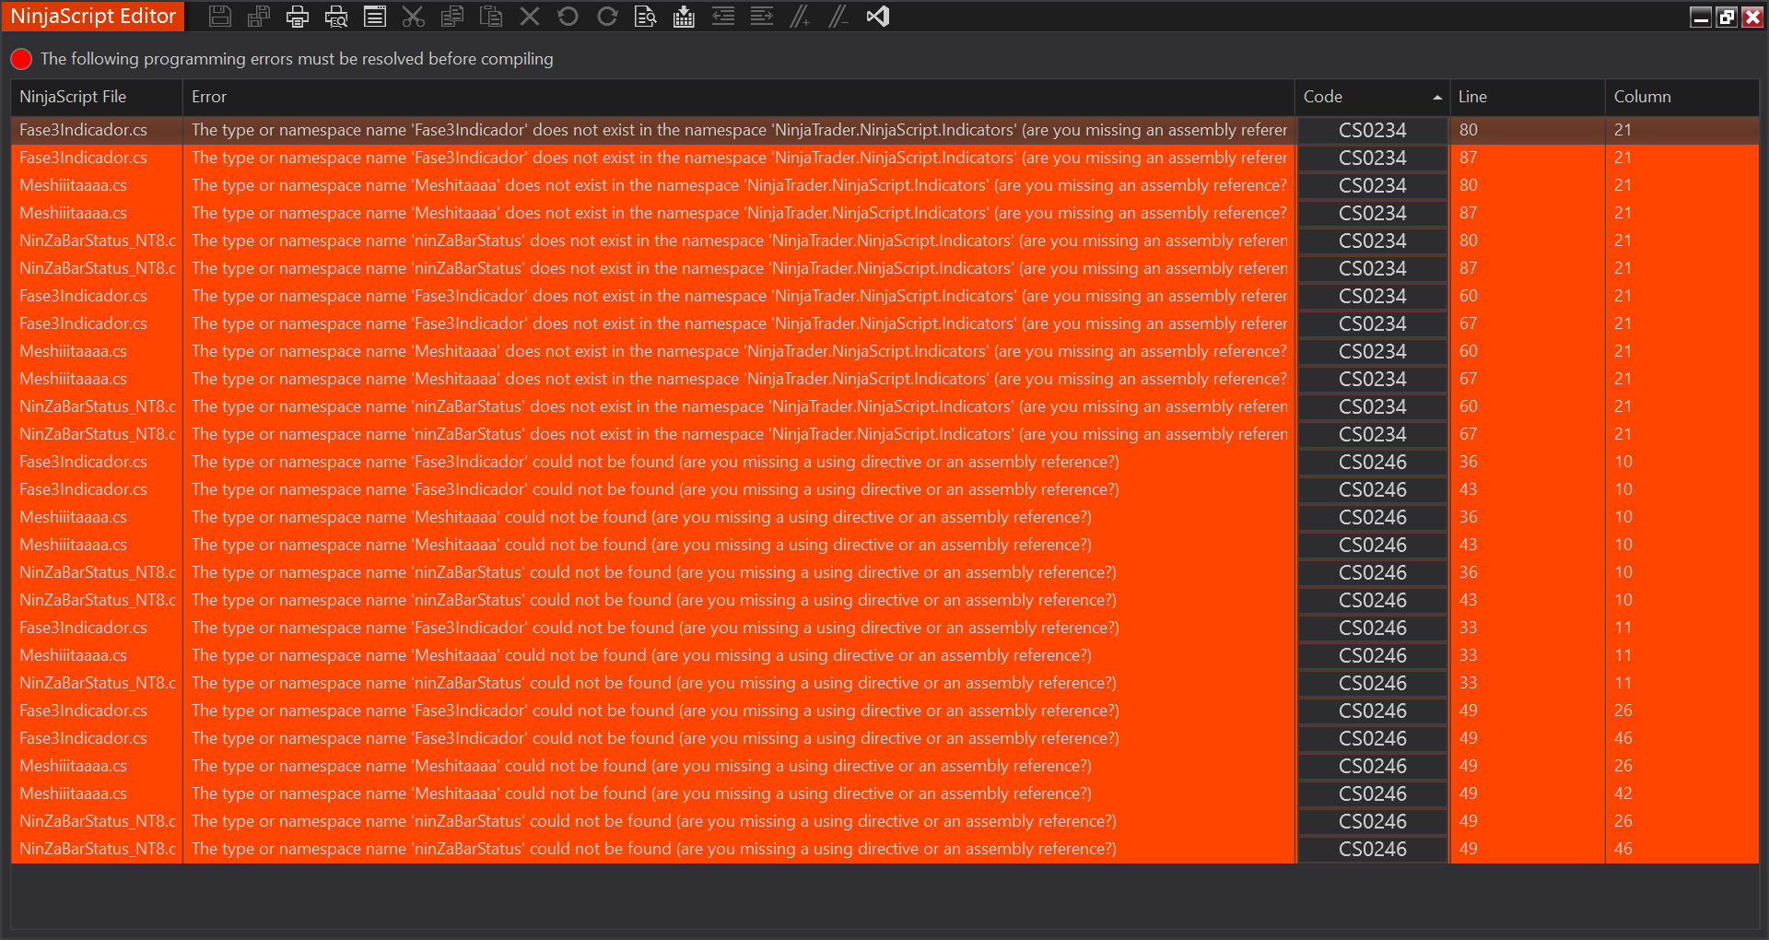The height and width of the screenshot is (940, 1769).
Task: Select Fase3Indicador.cs error at line 49, column 46
Action: click(x=884, y=738)
